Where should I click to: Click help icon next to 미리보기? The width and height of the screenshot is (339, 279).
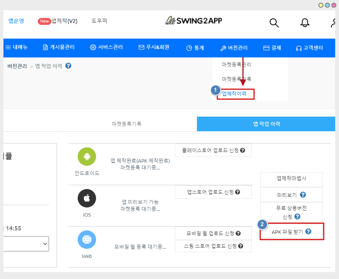(303, 195)
